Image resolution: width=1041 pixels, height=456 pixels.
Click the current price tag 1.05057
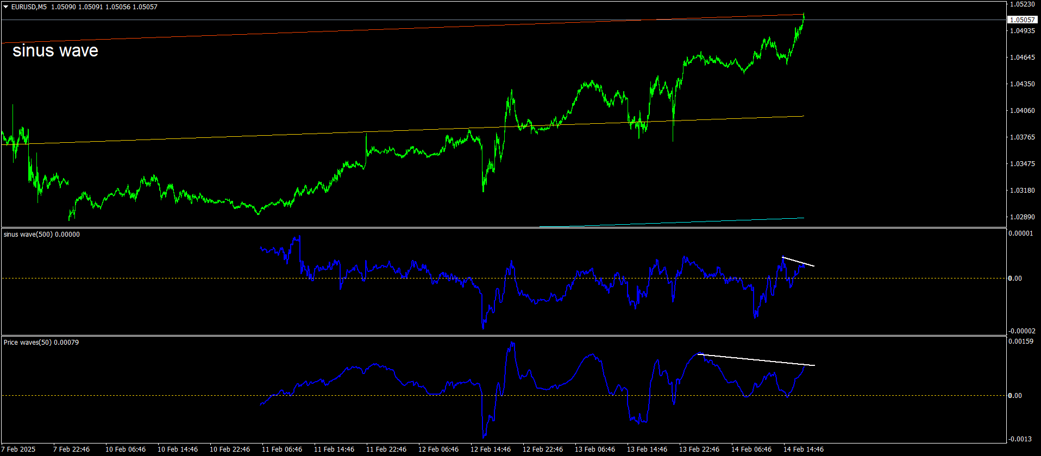click(1021, 20)
